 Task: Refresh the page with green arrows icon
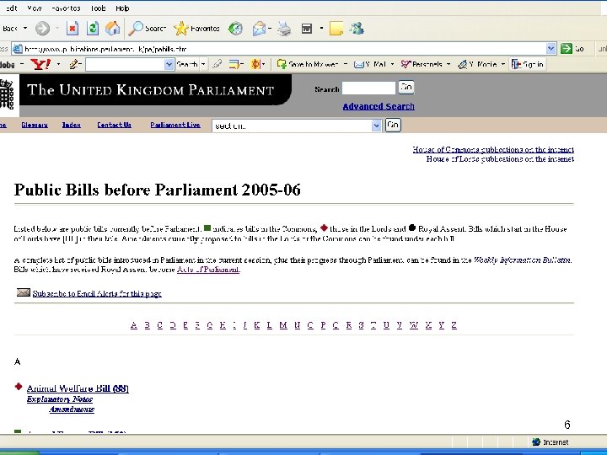coord(93,29)
